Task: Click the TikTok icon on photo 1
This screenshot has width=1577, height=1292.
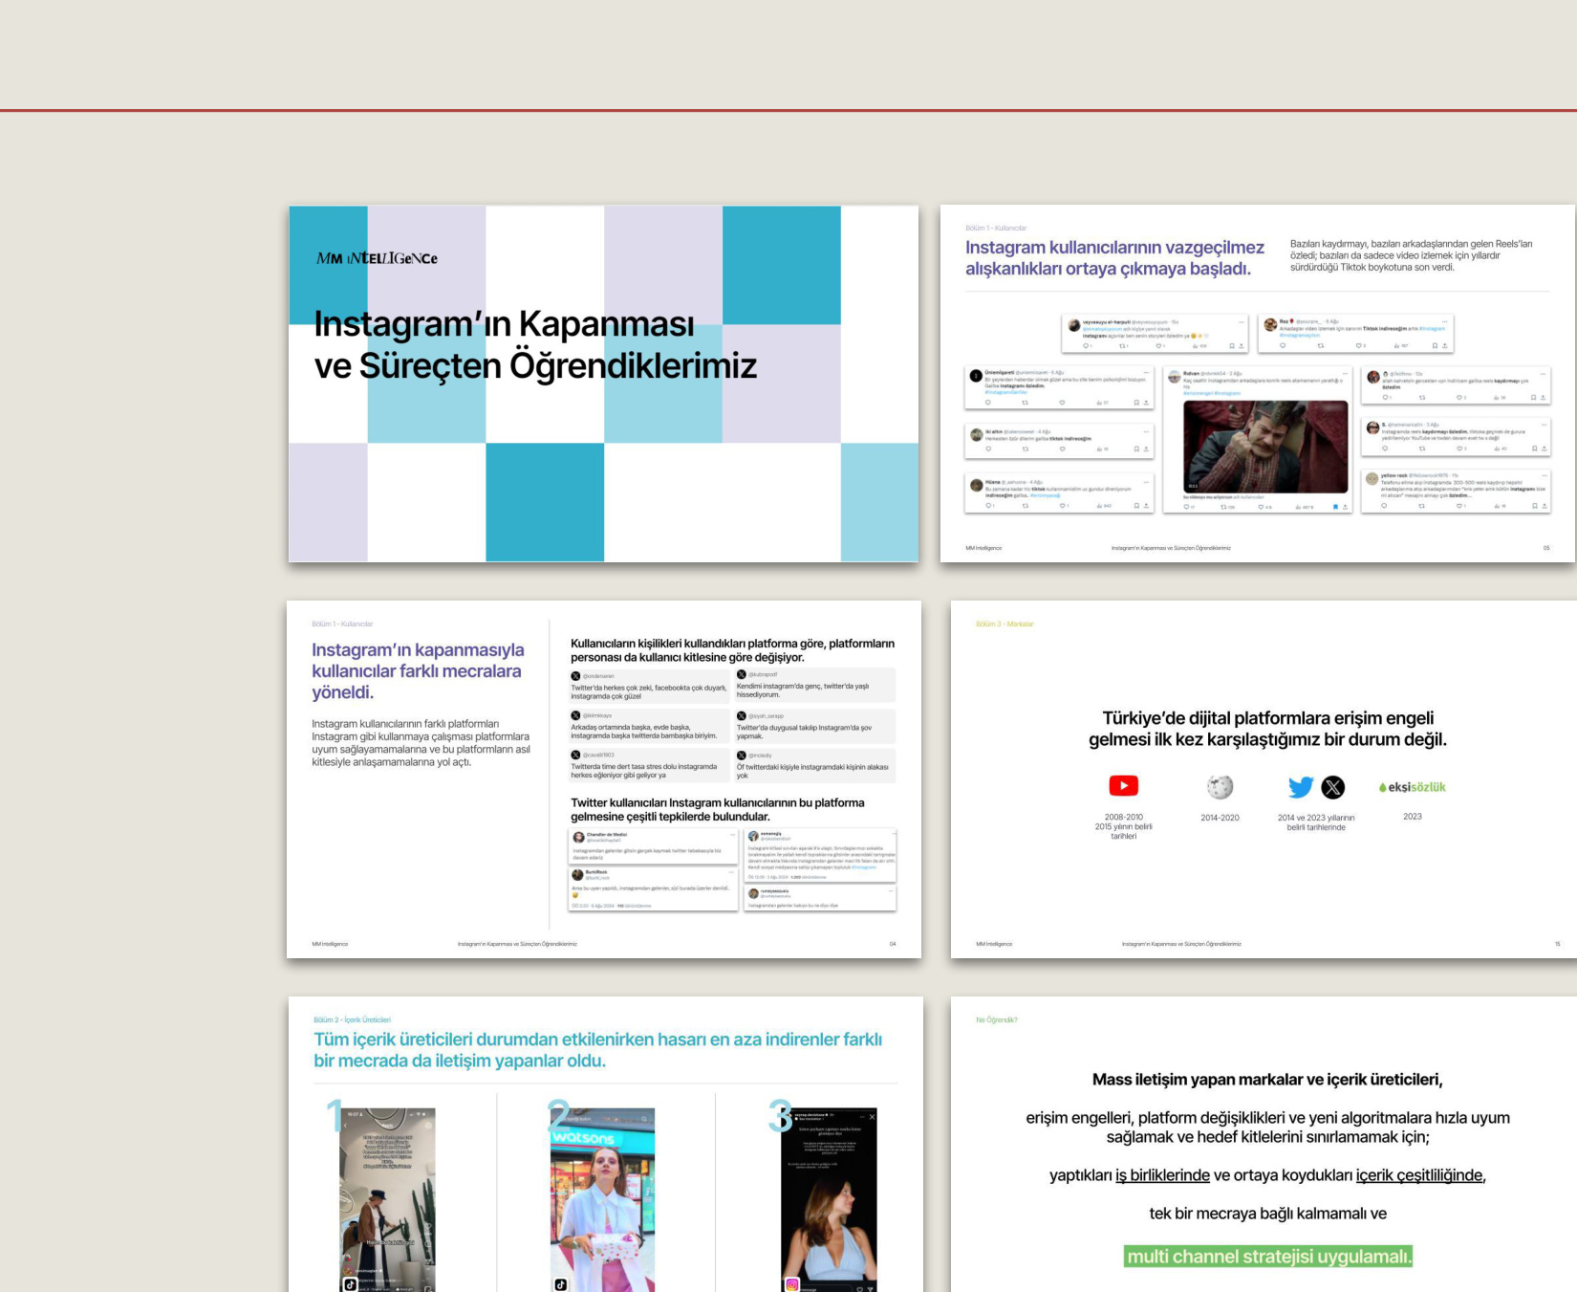Action: [x=350, y=1284]
